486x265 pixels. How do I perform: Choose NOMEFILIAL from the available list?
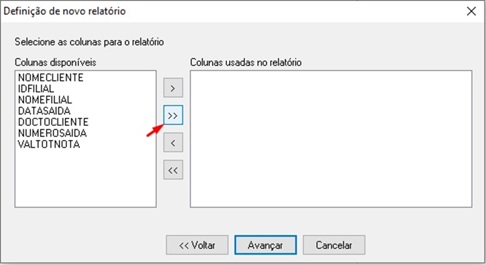tap(45, 100)
